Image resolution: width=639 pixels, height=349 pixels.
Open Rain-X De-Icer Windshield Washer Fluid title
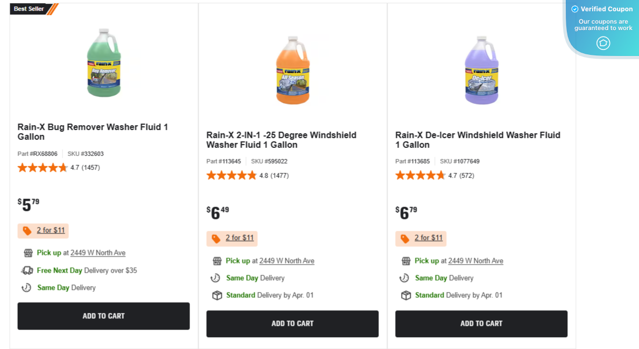tap(478, 140)
